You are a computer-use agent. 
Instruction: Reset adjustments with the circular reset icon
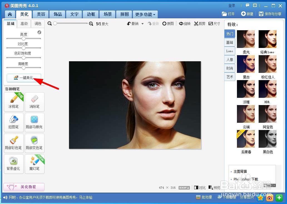point(39,32)
